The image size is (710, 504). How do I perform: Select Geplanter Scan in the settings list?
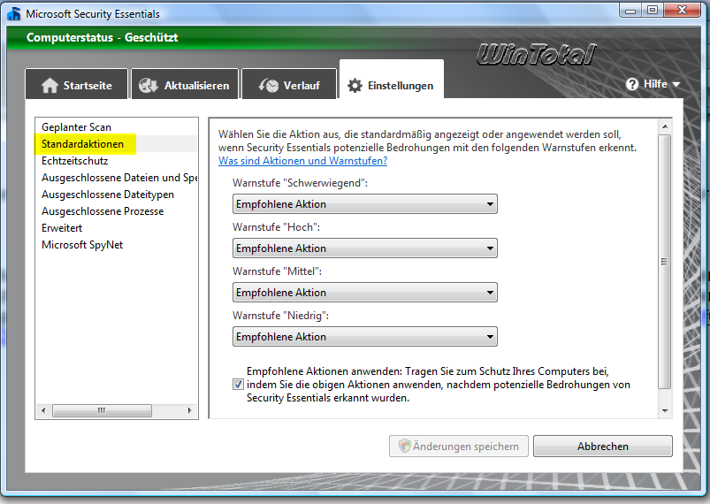pyautogui.click(x=117, y=127)
